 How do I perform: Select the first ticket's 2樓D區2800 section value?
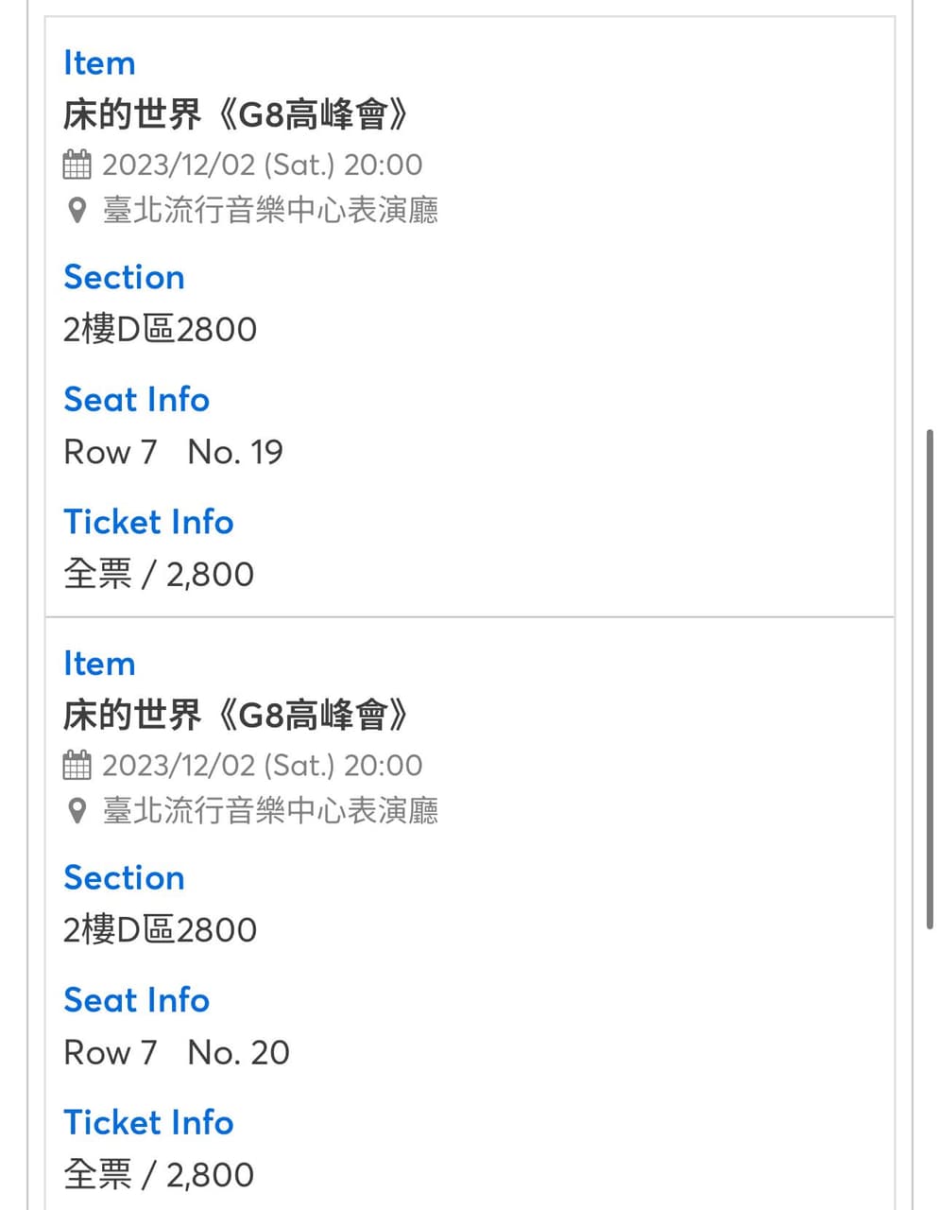pyautogui.click(x=160, y=329)
